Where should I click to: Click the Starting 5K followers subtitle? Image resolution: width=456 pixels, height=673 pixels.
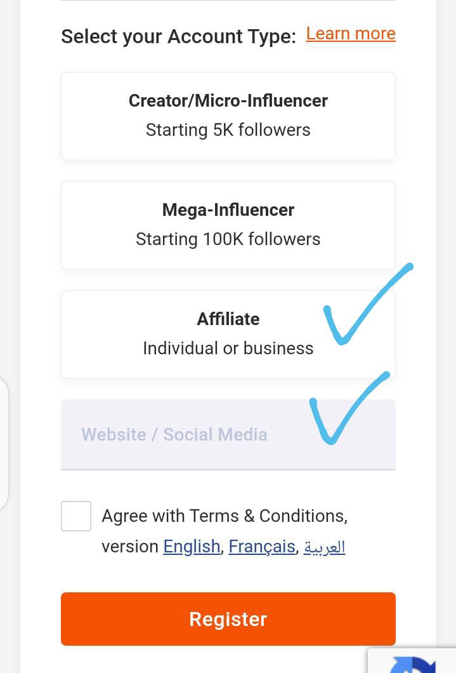tap(228, 130)
